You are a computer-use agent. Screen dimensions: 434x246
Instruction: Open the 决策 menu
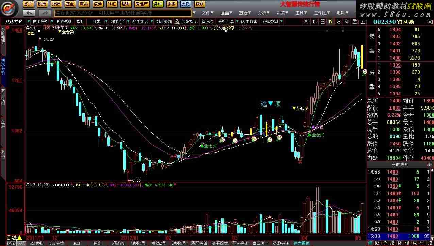[282, 13]
